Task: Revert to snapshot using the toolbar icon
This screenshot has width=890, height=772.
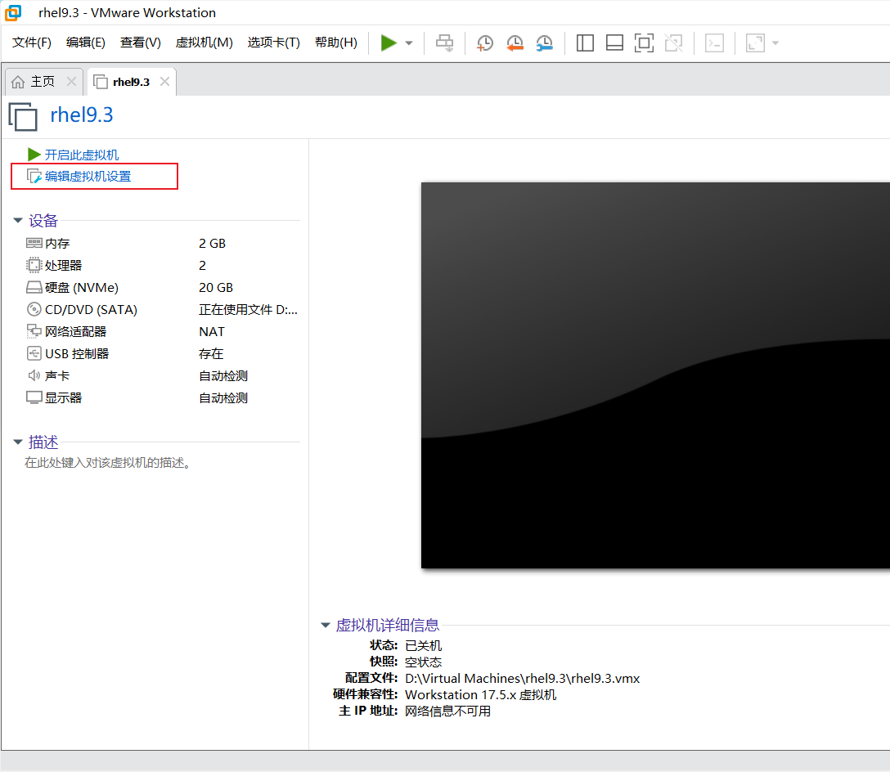Action: pyautogui.click(x=515, y=43)
